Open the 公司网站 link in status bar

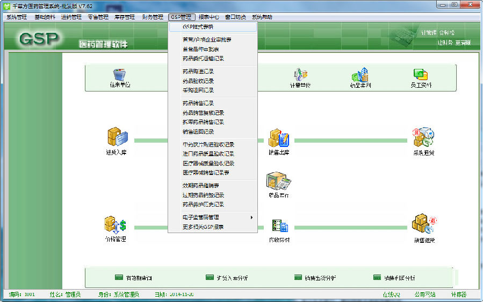click(x=424, y=294)
